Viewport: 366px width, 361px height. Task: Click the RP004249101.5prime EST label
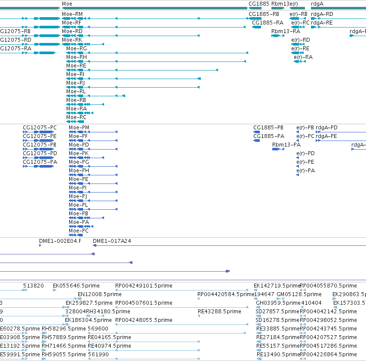point(144,286)
